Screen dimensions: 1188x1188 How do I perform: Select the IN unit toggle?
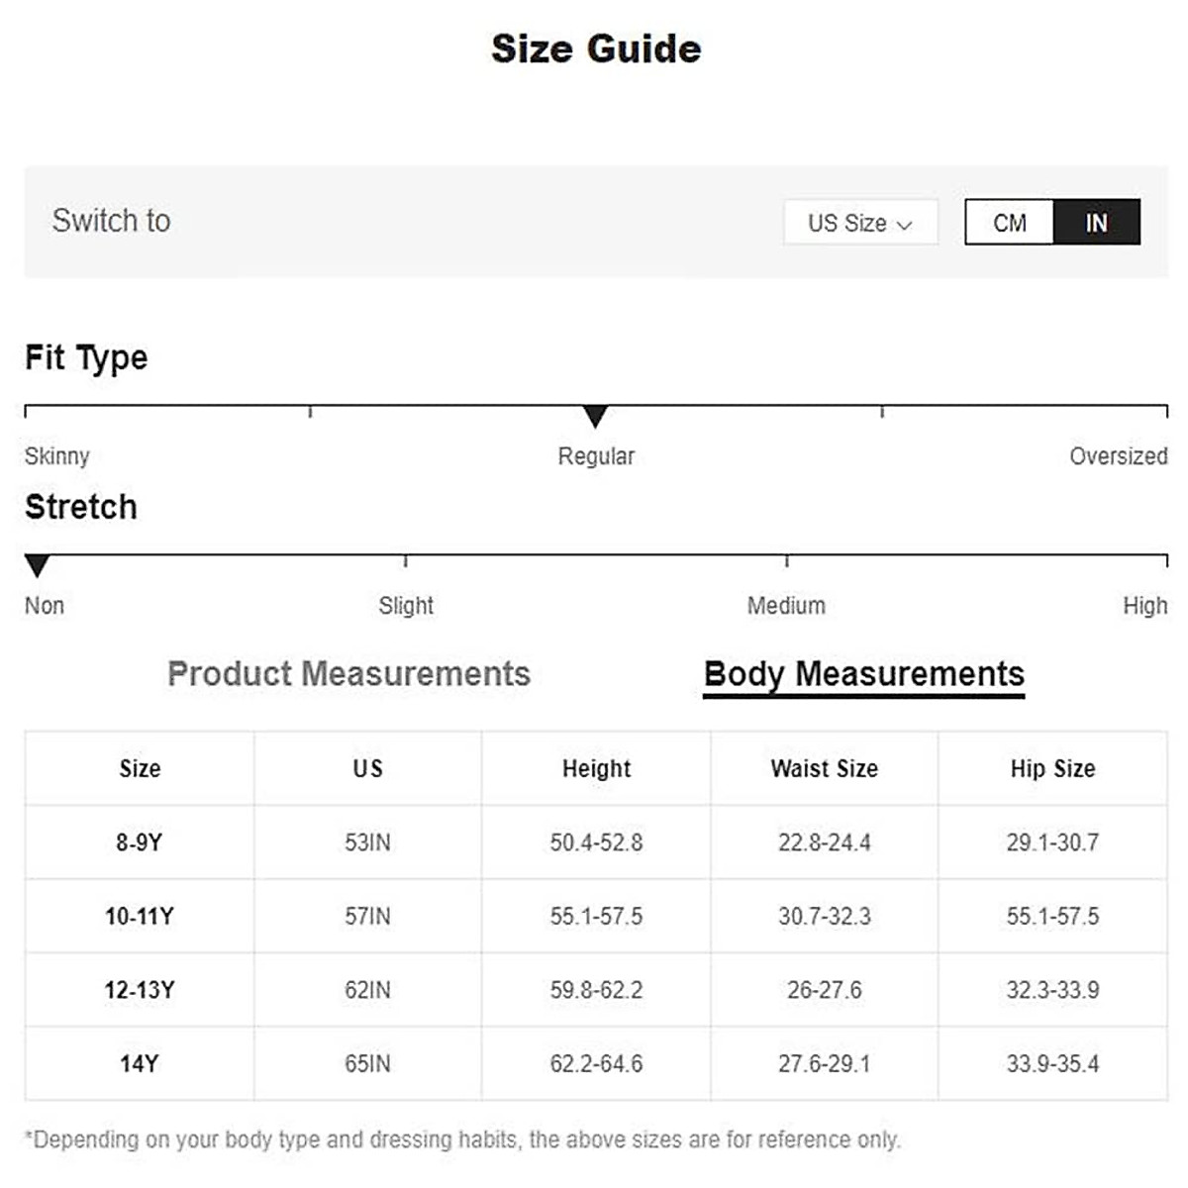pyautogui.click(x=1096, y=223)
